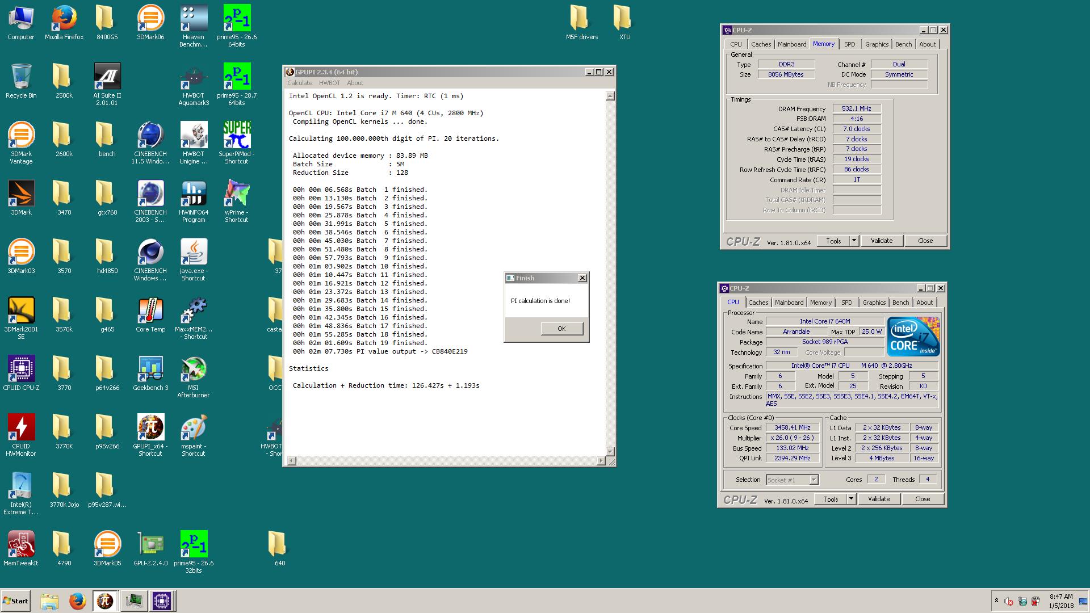This screenshot has height=613, width=1090.
Task: Click Tools button in top CPU-Z window
Action: [x=833, y=241]
